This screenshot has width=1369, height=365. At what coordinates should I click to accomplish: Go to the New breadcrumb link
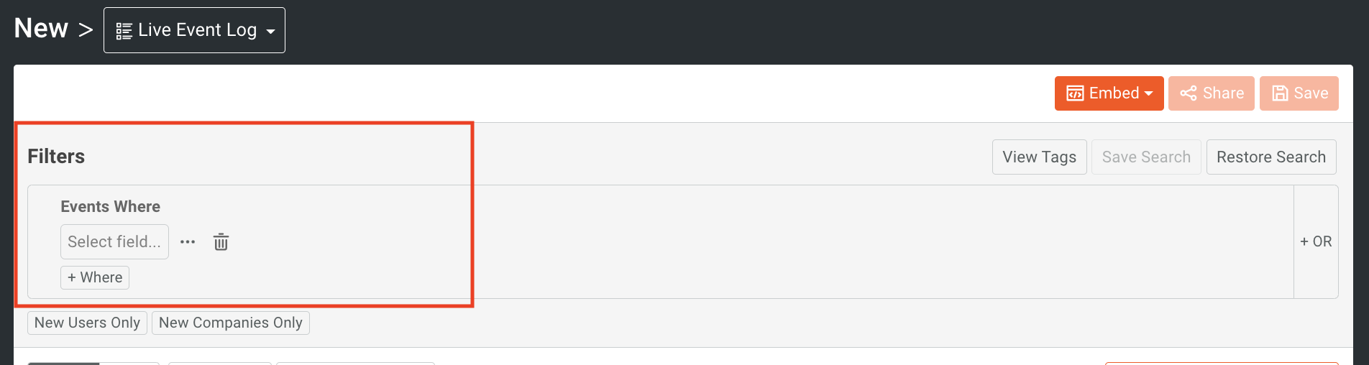tap(41, 29)
